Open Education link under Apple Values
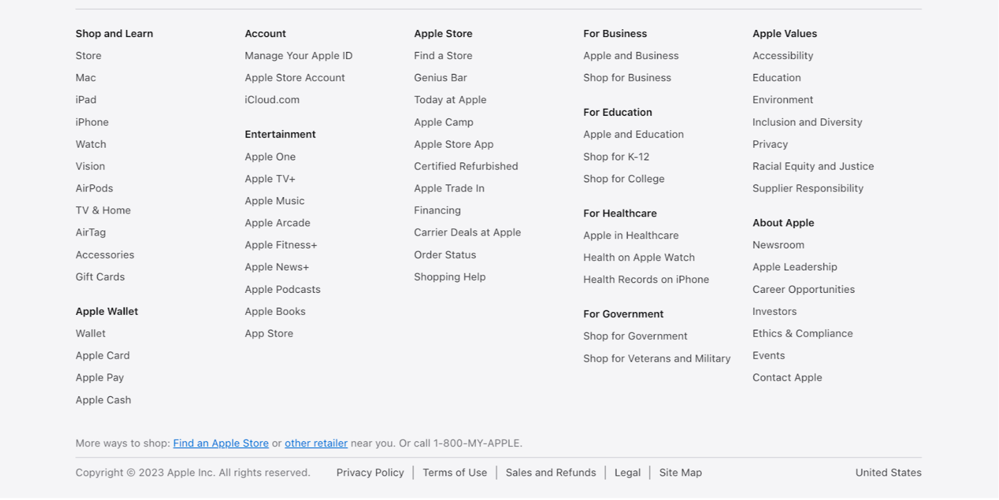Viewport: 999px width, 500px height. pos(776,78)
